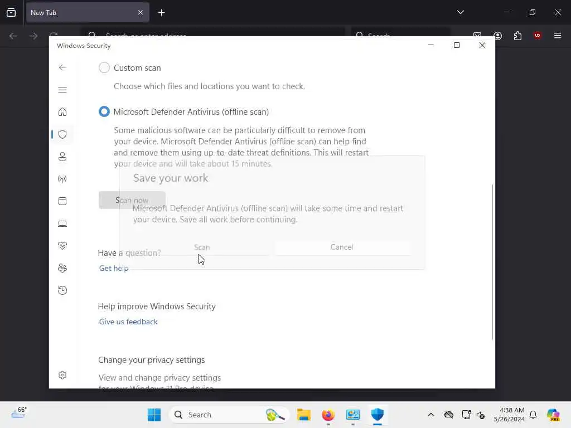Click the Scan now button
Screen dimensions: 571x428
click(x=132, y=200)
